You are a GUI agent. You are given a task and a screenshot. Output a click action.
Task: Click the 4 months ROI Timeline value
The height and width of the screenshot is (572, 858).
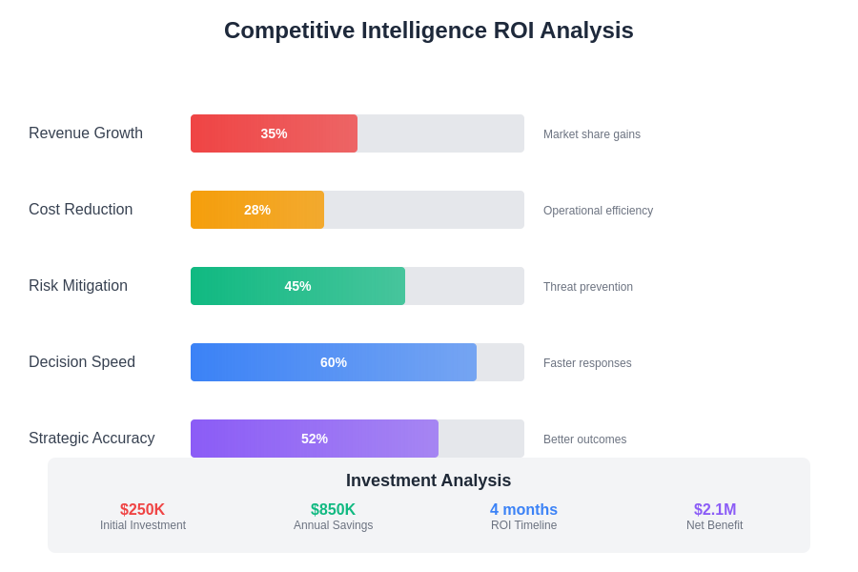coord(523,510)
